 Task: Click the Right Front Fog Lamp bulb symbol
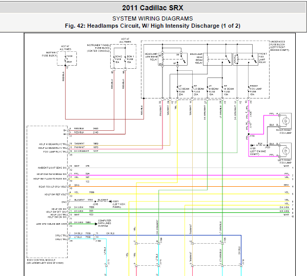(285, 121)
